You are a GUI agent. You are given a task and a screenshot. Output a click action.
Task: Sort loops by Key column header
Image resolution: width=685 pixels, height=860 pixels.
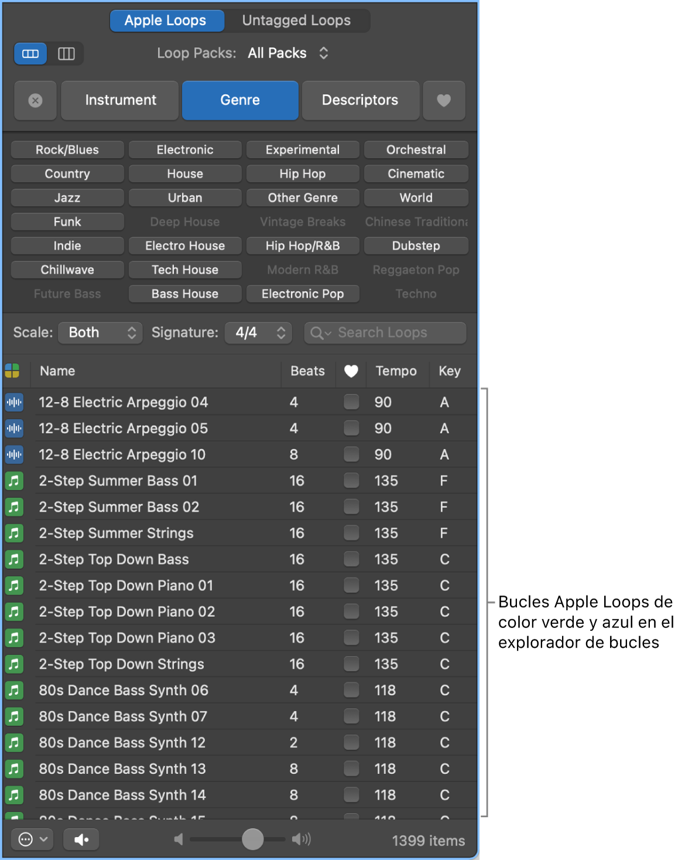(x=450, y=371)
